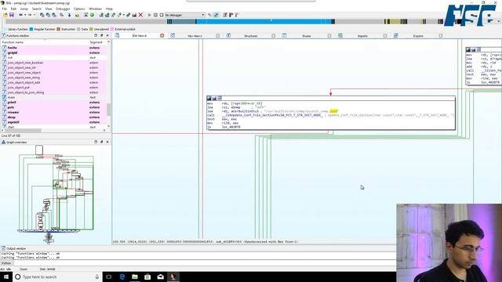502x282 pixels.
Task: Open Microsoft Edge from the taskbar
Action: pos(122,277)
